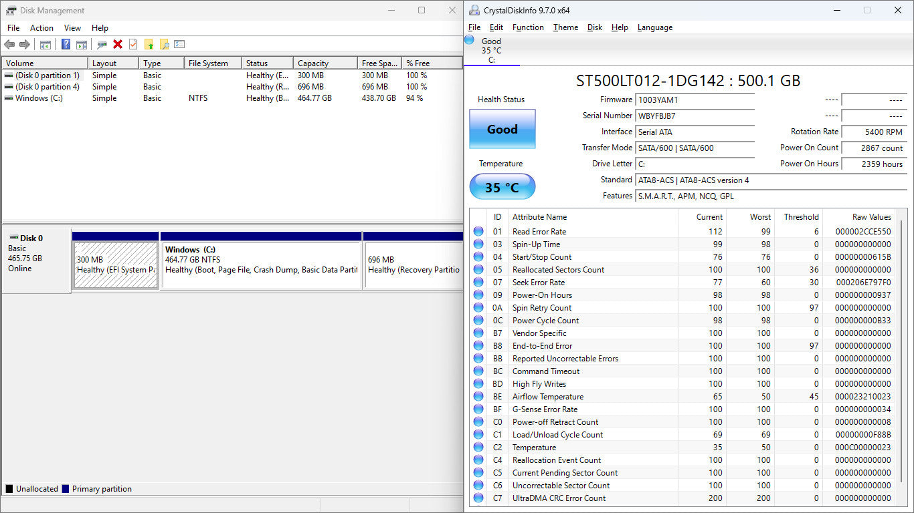
Task: Select the Windows (C:) volume row
Action: 39,98
